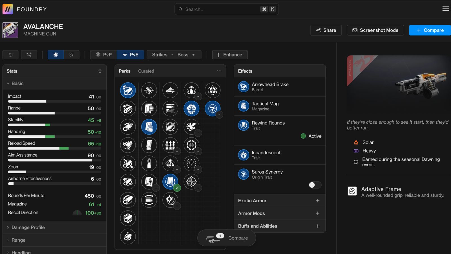451x254 pixels.
Task: Open the Strikes - Boss dropdown
Action: coord(174,55)
